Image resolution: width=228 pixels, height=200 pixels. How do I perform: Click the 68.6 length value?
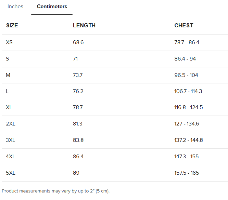coord(78,42)
